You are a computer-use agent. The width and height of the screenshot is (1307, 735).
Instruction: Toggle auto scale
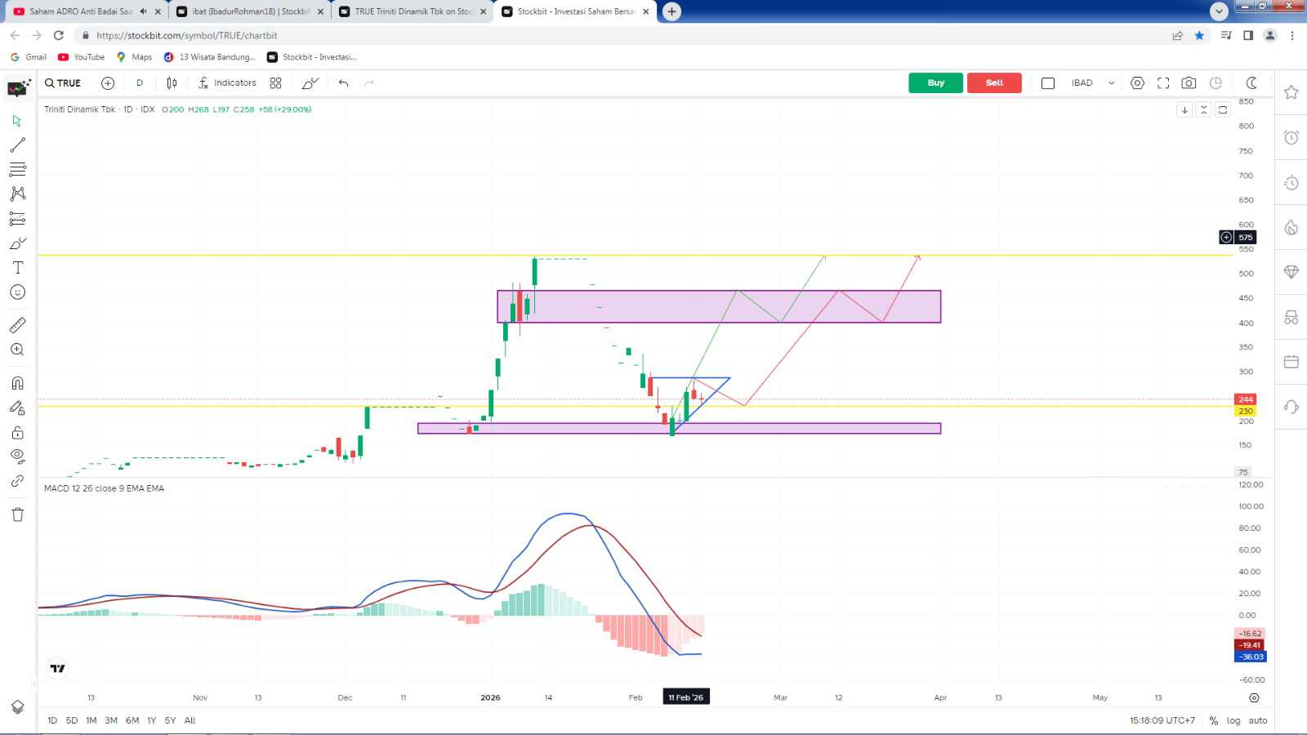[1258, 720]
